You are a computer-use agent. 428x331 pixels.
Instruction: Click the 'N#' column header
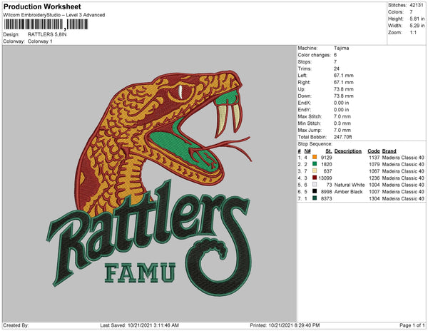[307, 151]
